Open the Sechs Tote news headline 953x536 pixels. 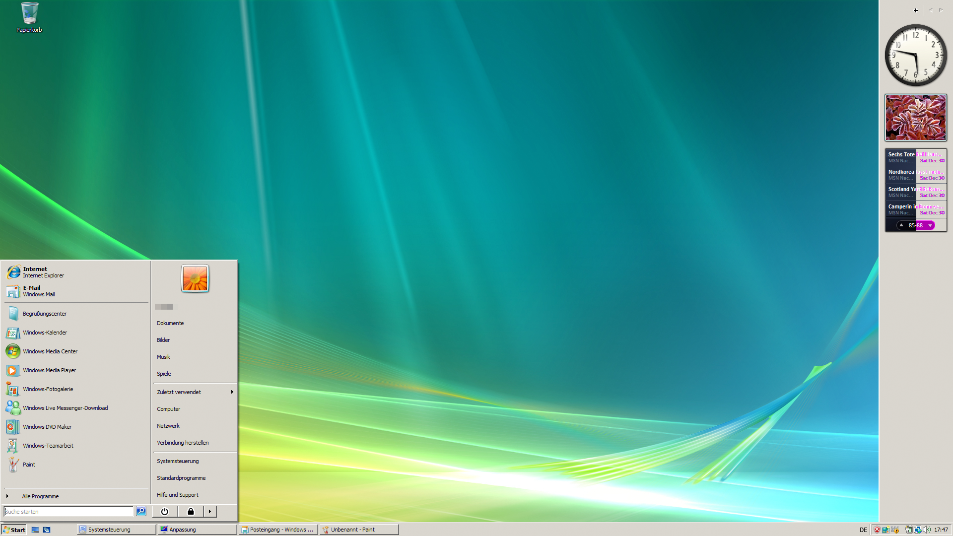pos(916,157)
